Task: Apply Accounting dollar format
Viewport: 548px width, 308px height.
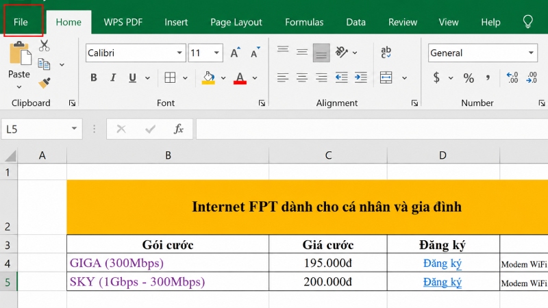Action: (x=436, y=77)
